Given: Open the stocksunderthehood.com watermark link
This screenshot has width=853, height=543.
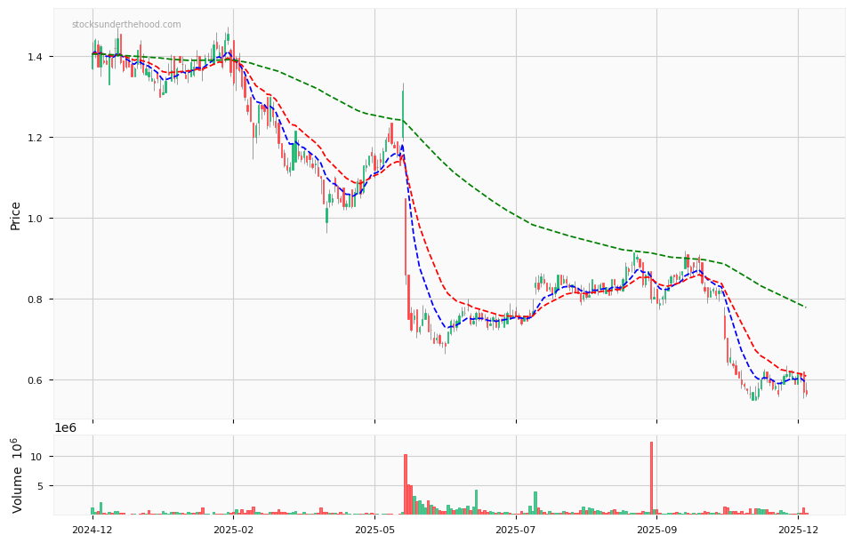Looking at the screenshot, I should 125,24.
